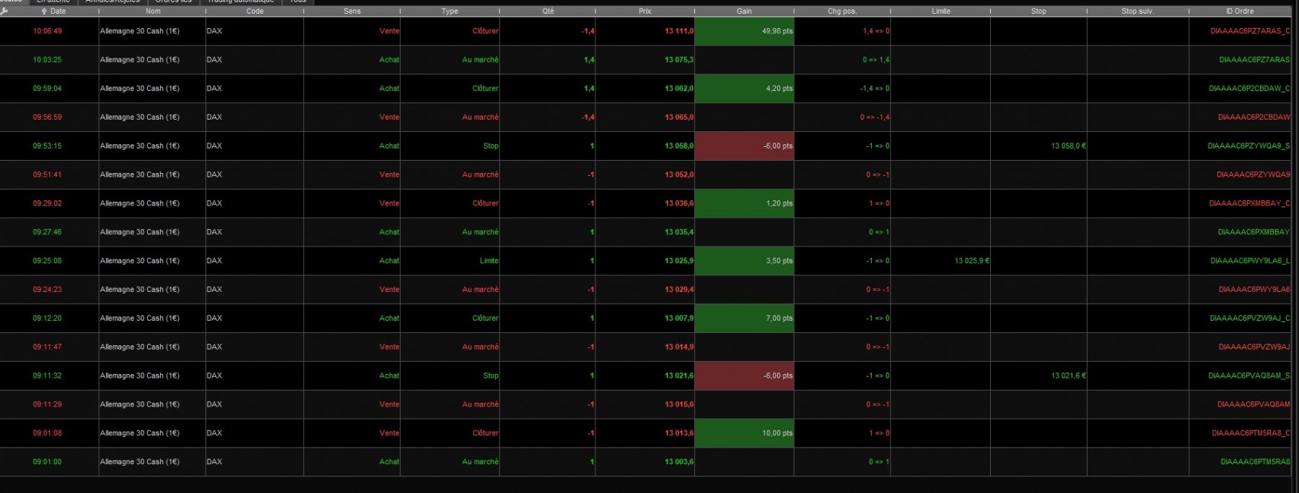Viewport: 1299px width, 493px height.
Task: Select the order timed 09:12:20
Action: coord(645,319)
